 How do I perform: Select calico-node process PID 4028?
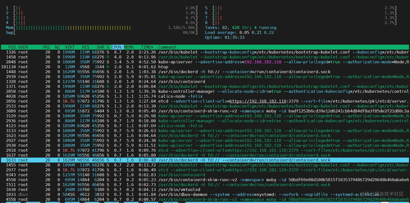205,96
